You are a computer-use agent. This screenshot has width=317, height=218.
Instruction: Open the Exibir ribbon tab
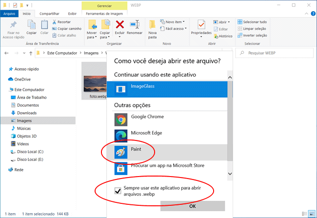point(72,14)
